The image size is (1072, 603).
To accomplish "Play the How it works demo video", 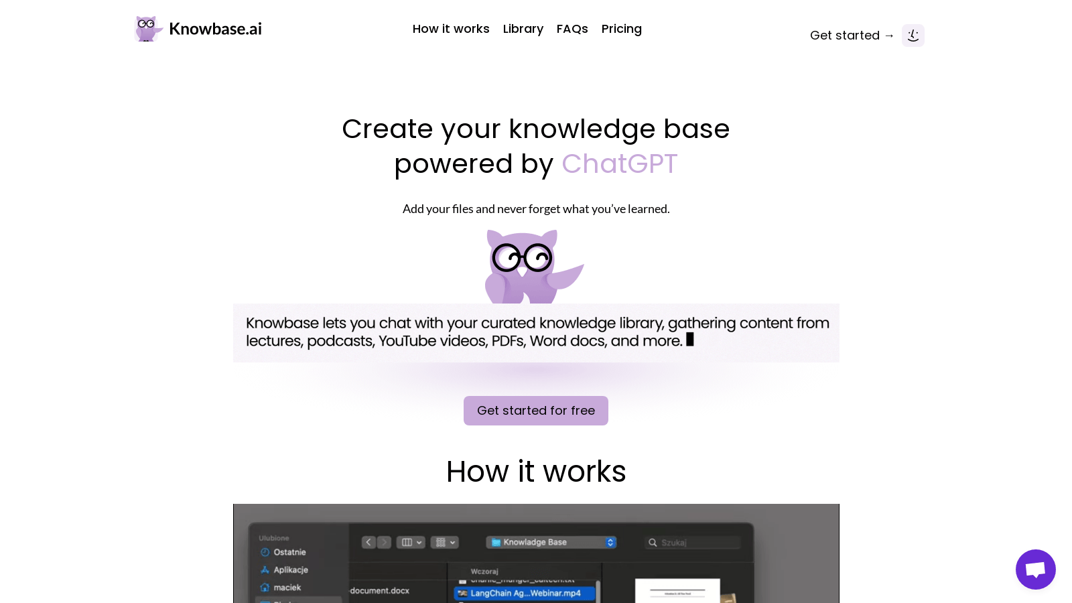I will tap(536, 553).
